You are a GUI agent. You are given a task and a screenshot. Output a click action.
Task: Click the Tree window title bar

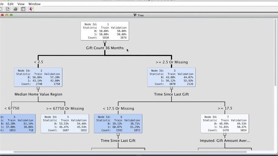[139, 15]
